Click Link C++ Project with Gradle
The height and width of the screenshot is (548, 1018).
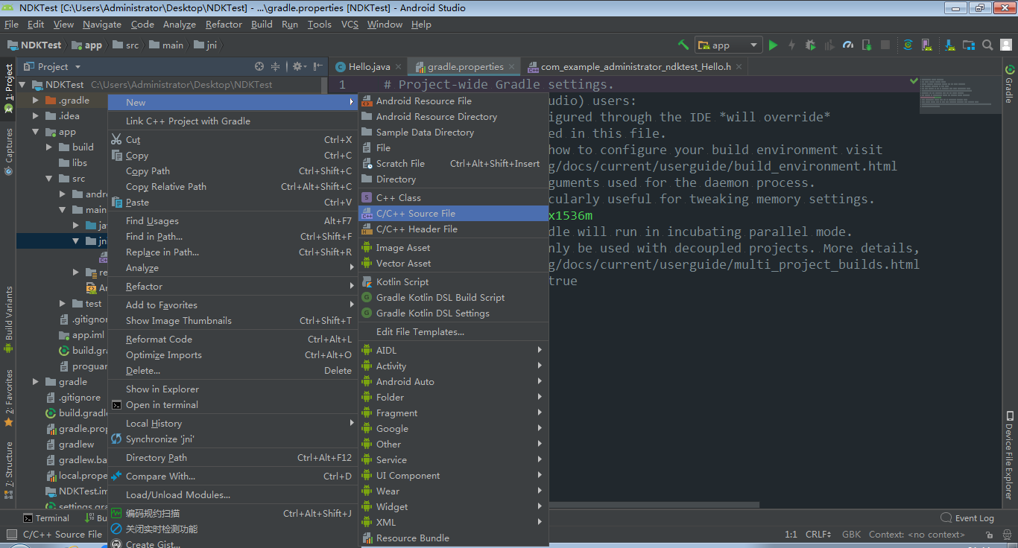click(233, 121)
